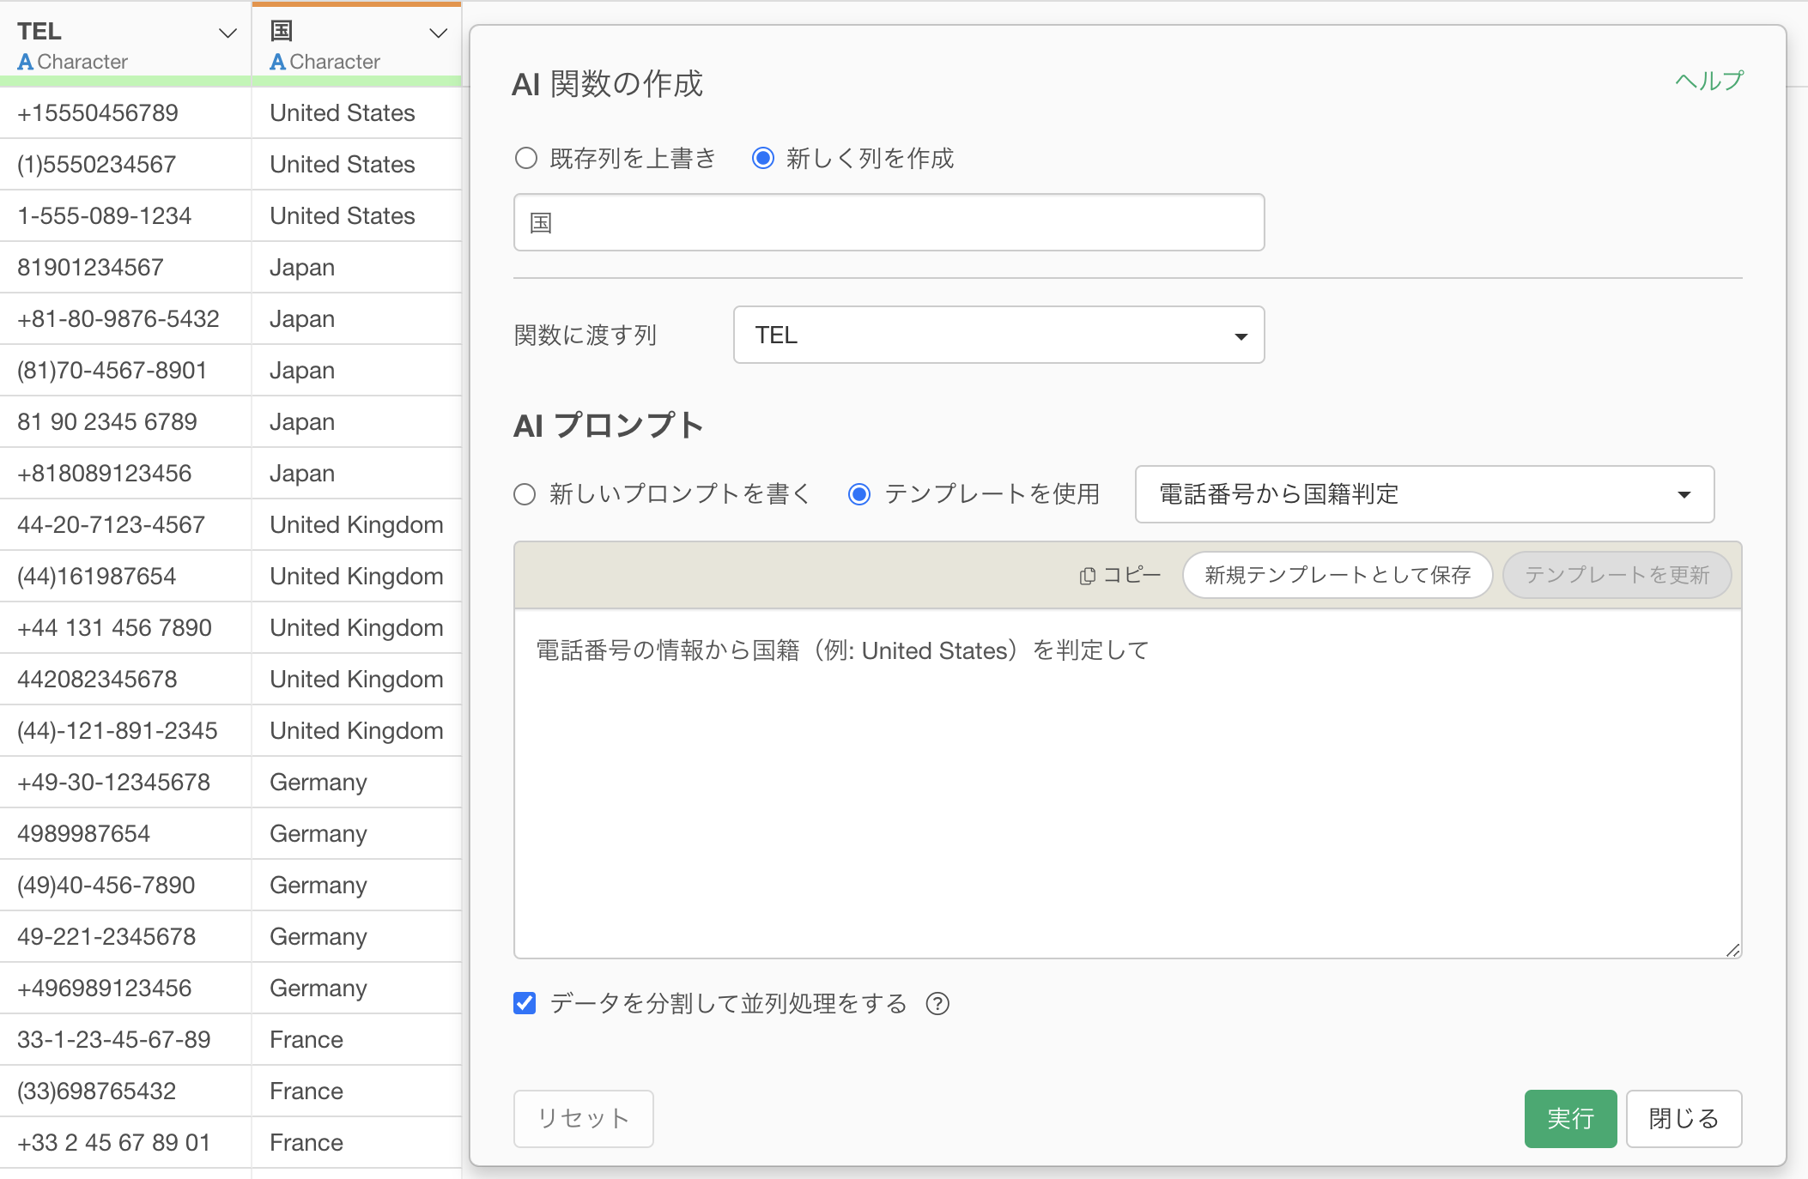
Task: Open the ヘルプ help link
Action: 1708,81
